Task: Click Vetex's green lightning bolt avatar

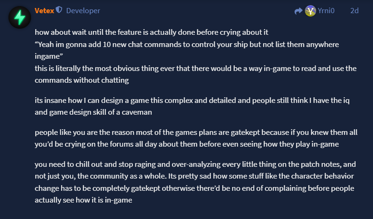Action: [20, 17]
